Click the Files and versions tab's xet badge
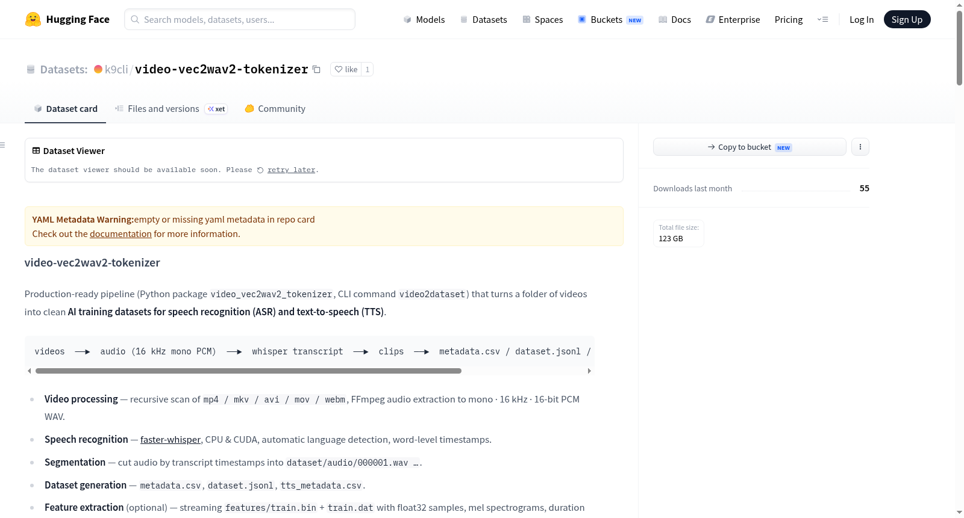Screen dimensions: 964x518 coord(216,109)
